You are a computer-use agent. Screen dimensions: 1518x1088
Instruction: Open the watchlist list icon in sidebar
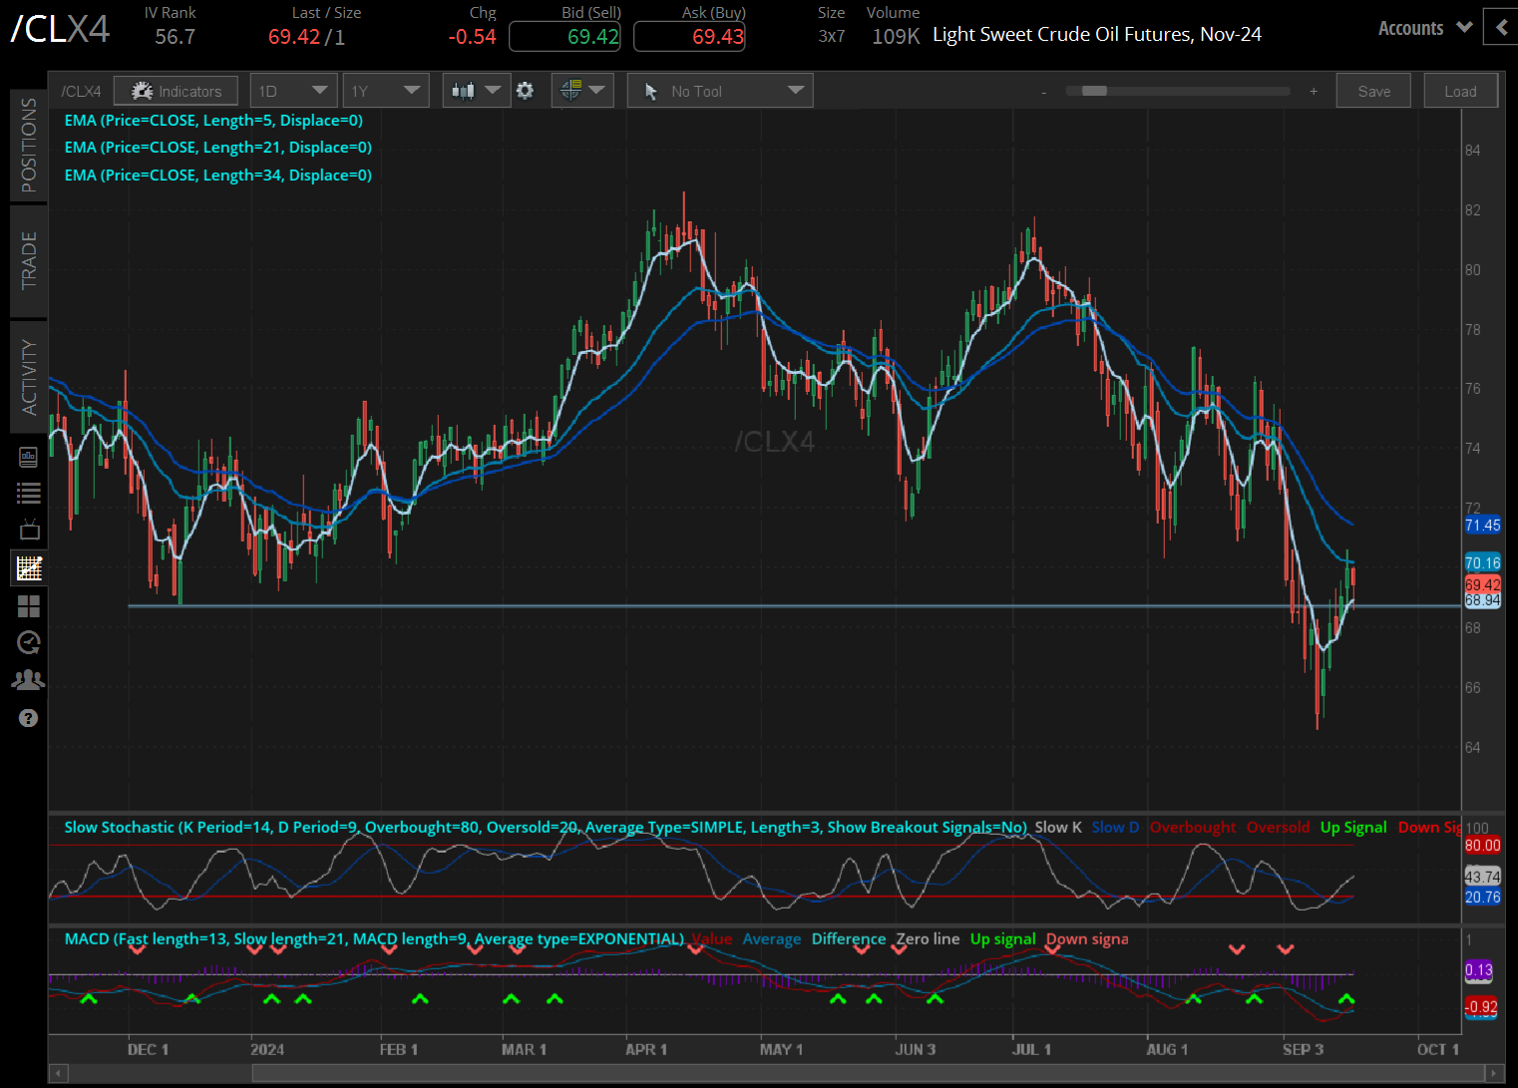point(29,493)
